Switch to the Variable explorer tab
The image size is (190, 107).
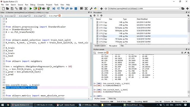click(100, 46)
